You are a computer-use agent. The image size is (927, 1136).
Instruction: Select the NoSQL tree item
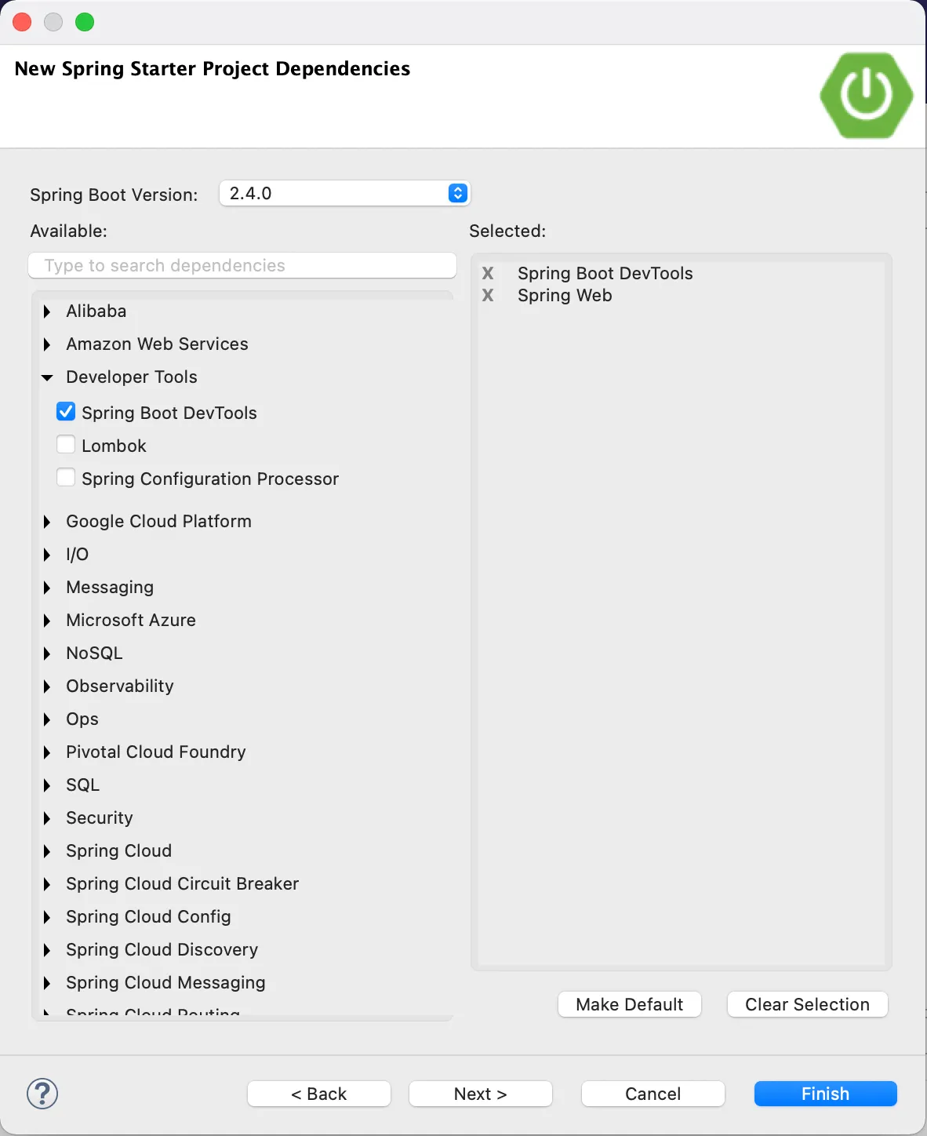pyautogui.click(x=94, y=653)
